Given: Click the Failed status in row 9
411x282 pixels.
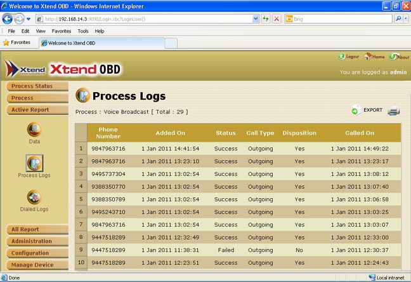Looking at the screenshot, I should 226,250.
